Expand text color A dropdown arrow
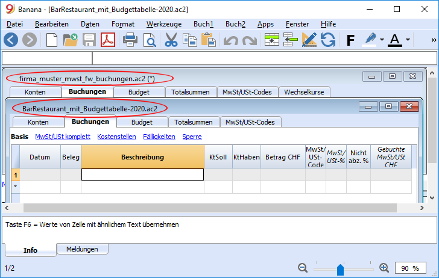This screenshot has height=278, width=439. [x=408, y=40]
